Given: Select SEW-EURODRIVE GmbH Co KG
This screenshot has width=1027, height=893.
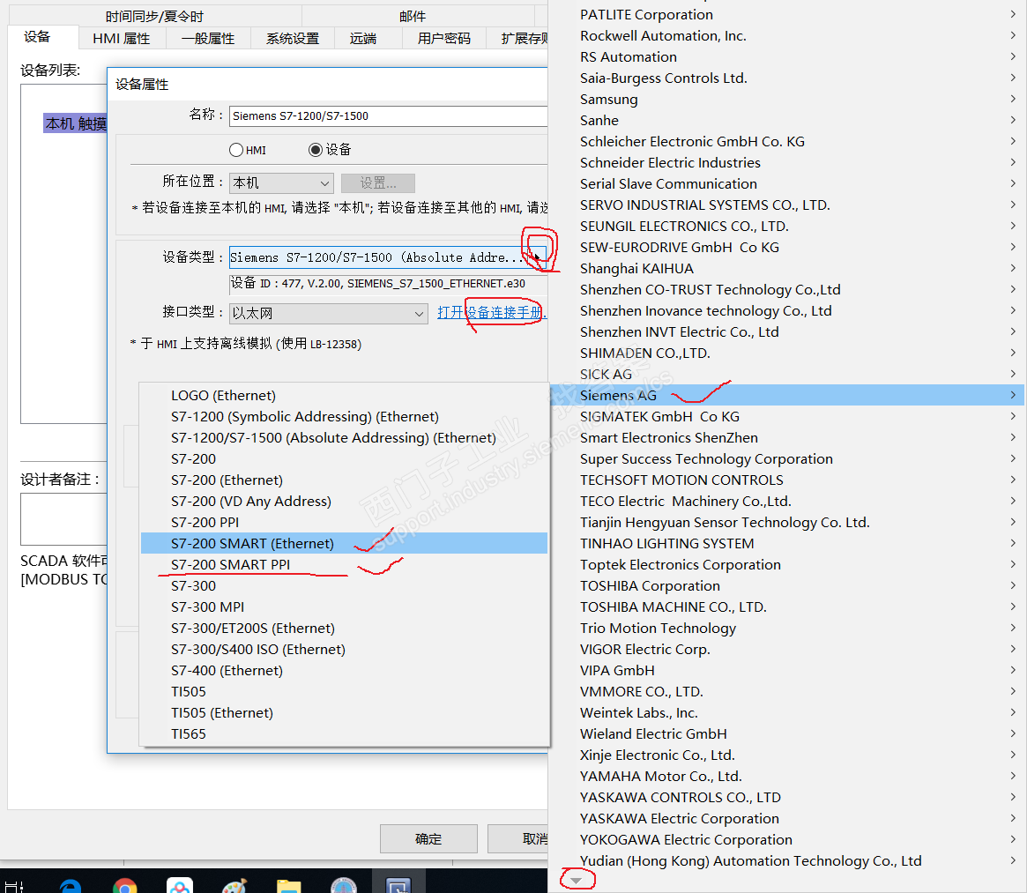Looking at the screenshot, I should click(788, 247).
